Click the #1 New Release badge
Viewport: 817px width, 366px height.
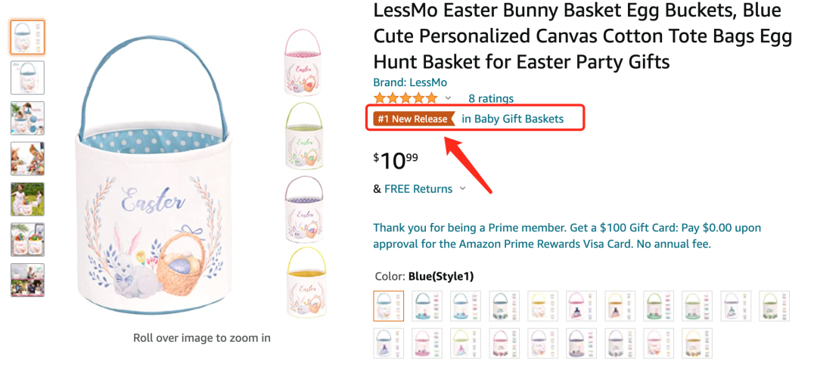coord(413,119)
